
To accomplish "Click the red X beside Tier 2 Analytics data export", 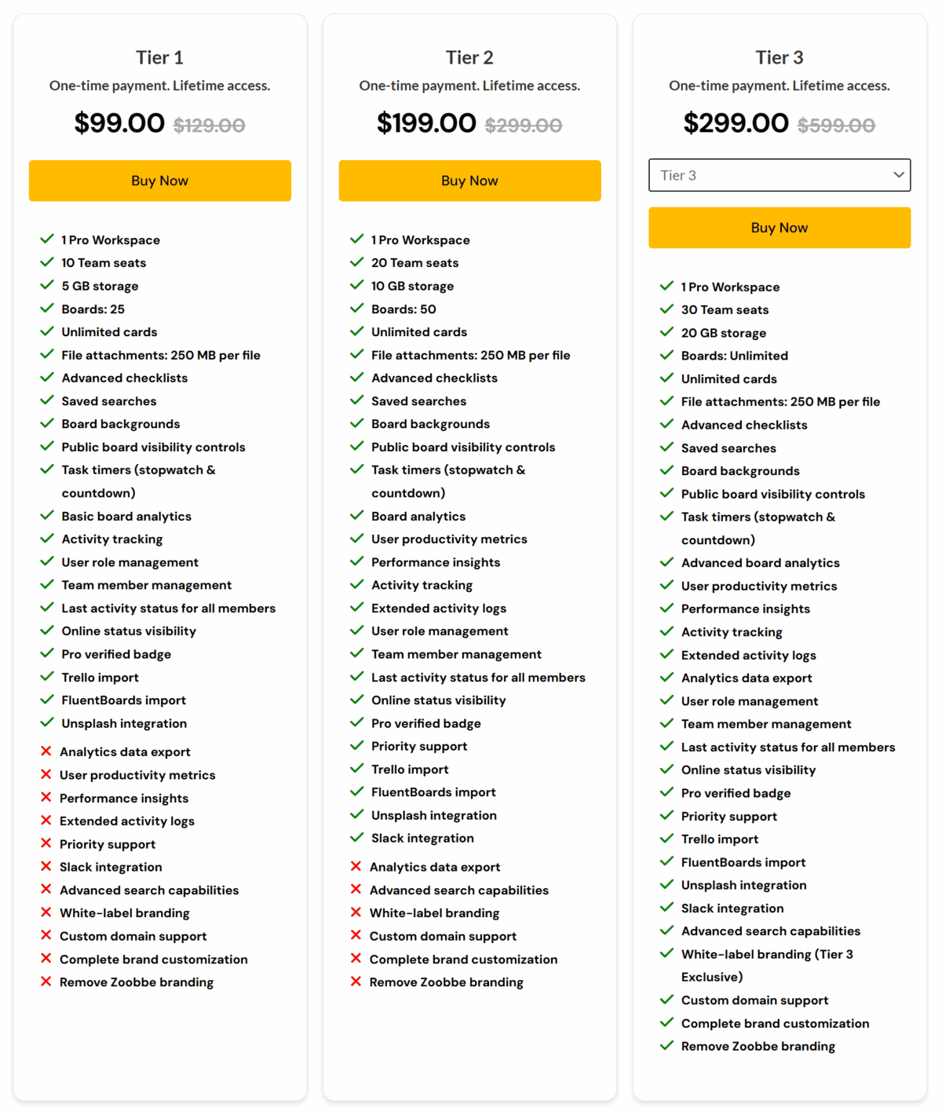I will (356, 866).
